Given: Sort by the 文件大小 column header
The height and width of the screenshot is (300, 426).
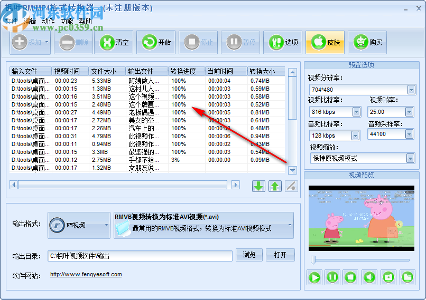Looking at the screenshot, I should click(107, 71).
